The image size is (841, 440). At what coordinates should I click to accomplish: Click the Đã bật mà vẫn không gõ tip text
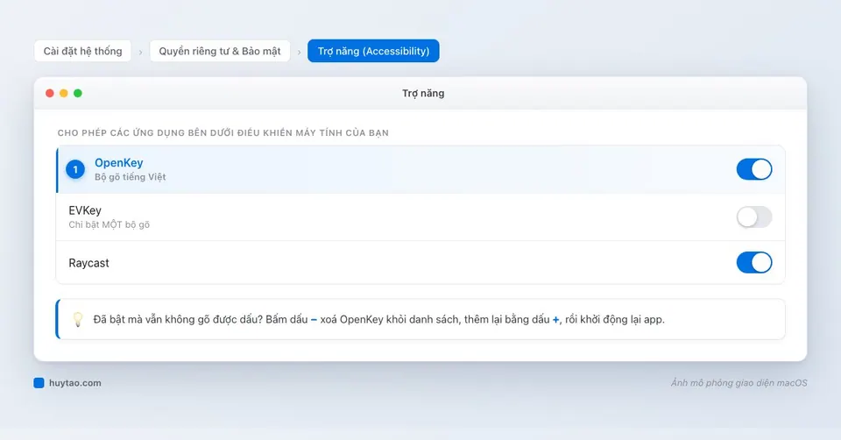(x=378, y=319)
